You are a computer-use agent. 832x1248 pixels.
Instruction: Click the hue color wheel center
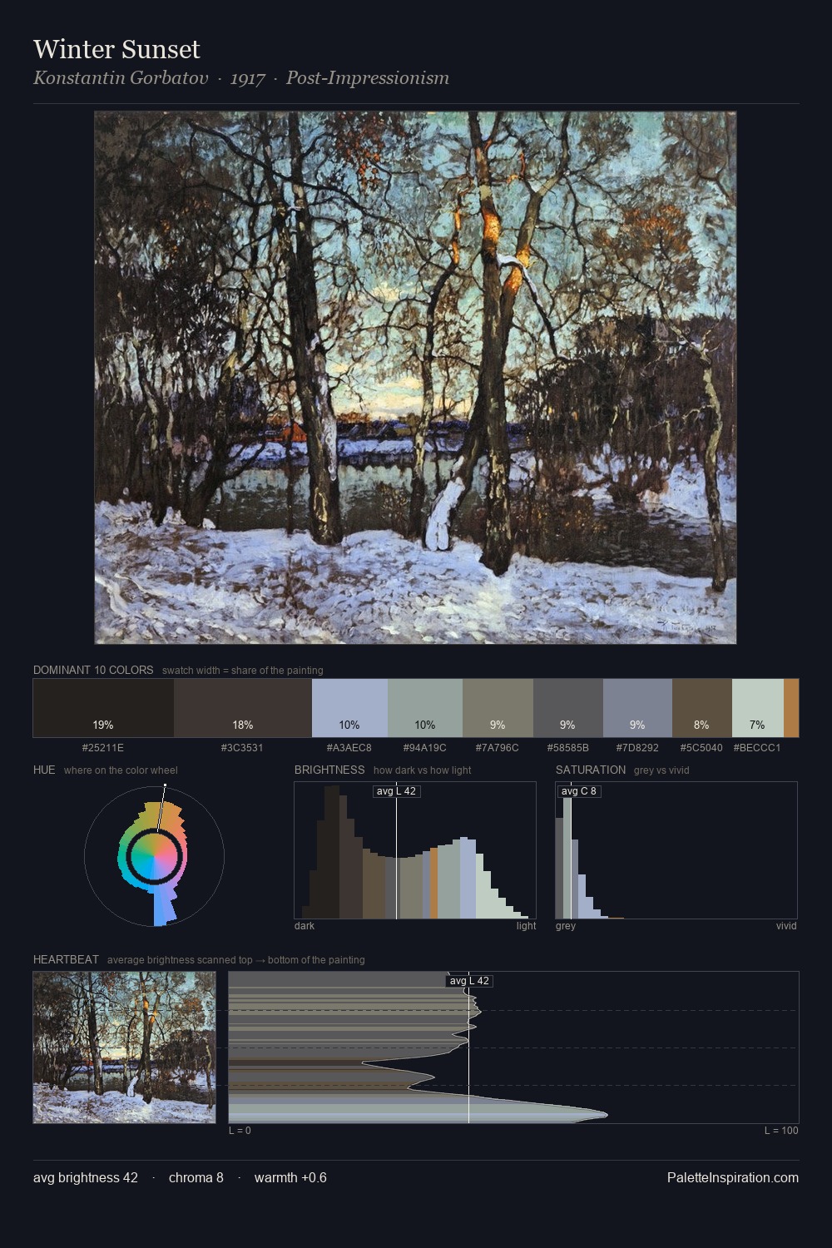(155, 855)
